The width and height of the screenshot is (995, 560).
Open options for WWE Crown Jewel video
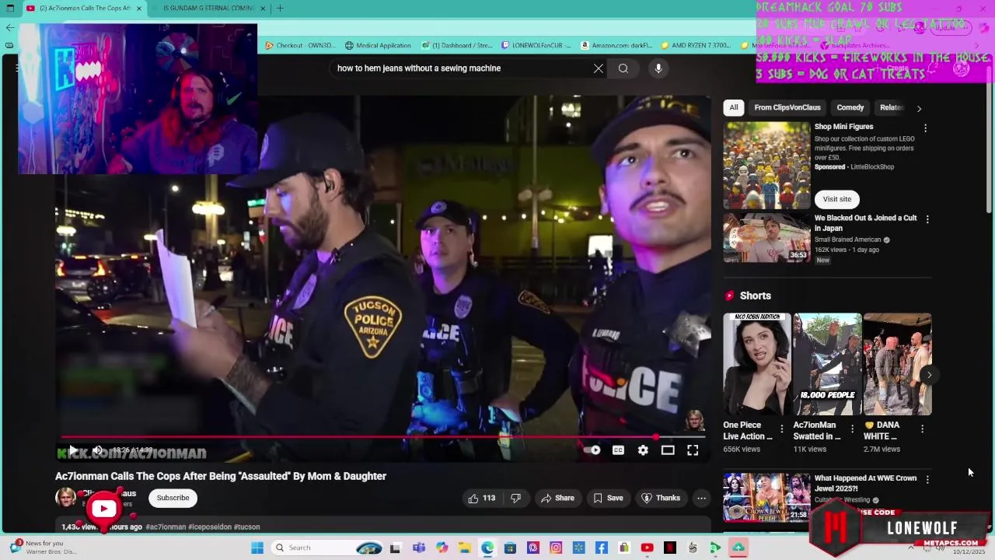click(927, 480)
